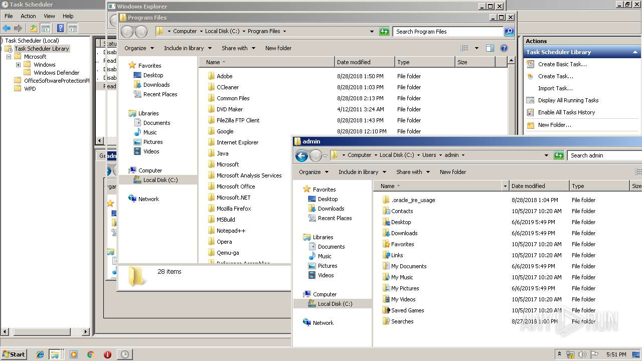Click New folder button in admin window

point(453,172)
